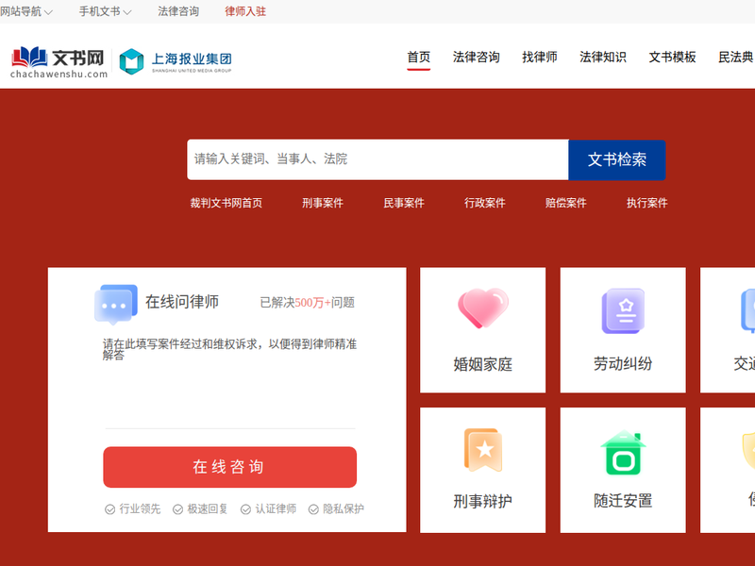This screenshot has height=566, width=755.
Task: Go to the 首页 tab
Action: pos(418,57)
